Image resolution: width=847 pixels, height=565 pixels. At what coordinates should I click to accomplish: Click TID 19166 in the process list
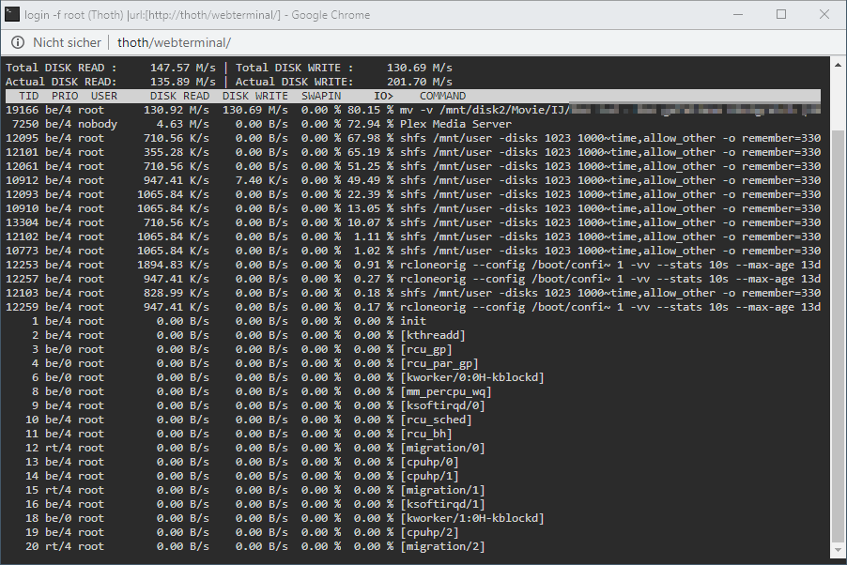point(23,110)
